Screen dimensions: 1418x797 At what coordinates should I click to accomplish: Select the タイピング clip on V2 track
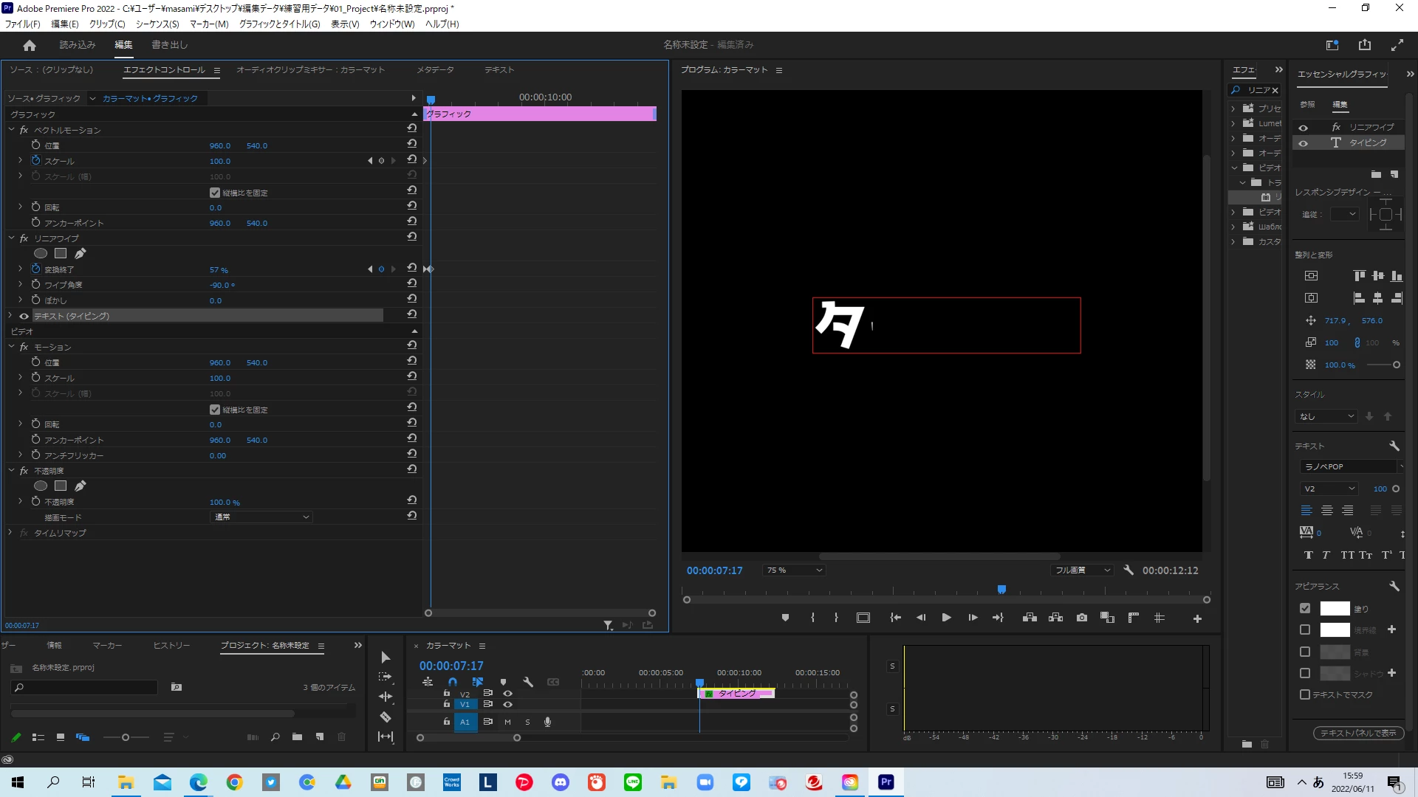tap(736, 694)
